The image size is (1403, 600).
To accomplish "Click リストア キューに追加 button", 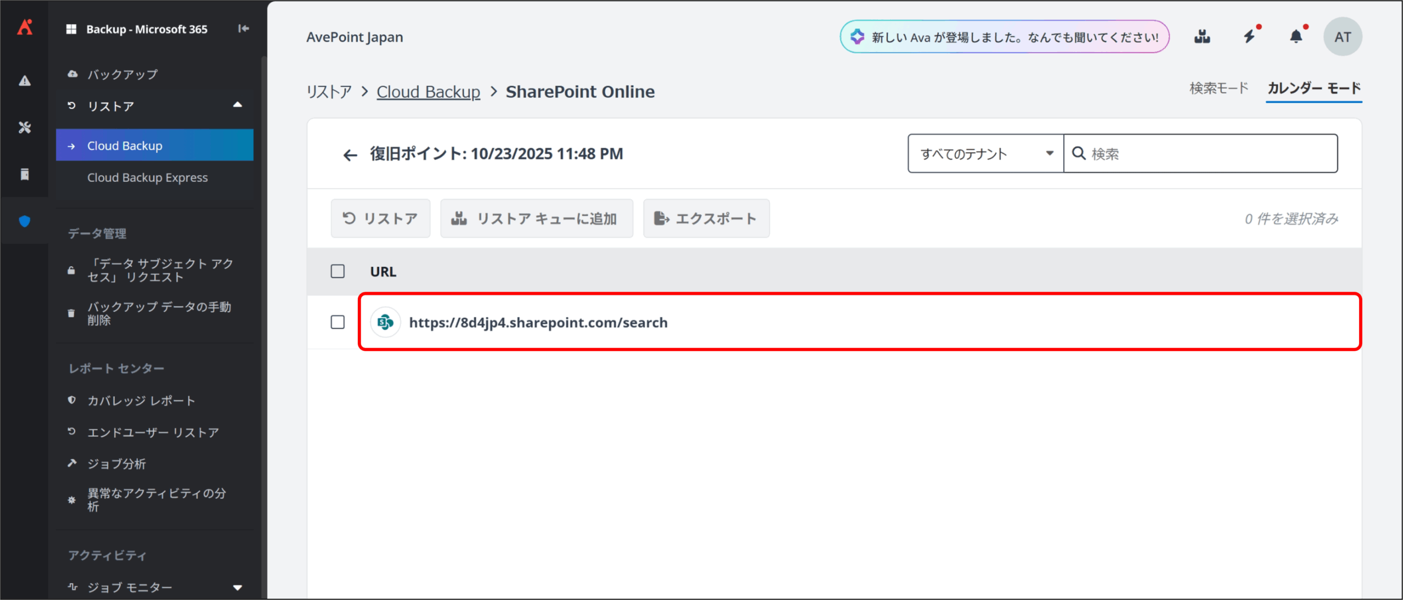I will (536, 219).
